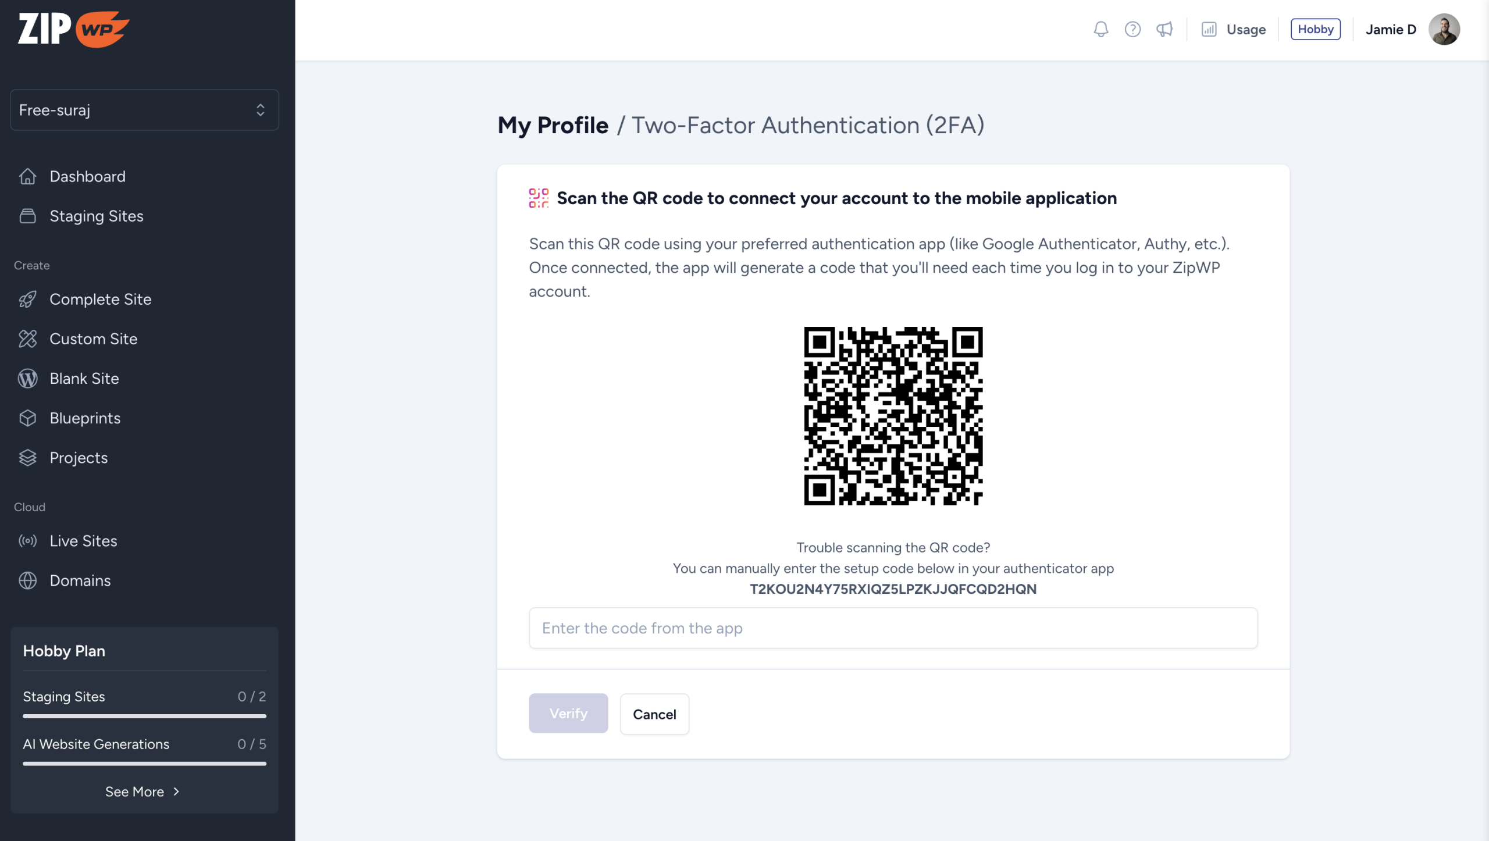This screenshot has height=841, width=1489.
Task: Click the Blueprints cube icon
Action: coord(27,418)
